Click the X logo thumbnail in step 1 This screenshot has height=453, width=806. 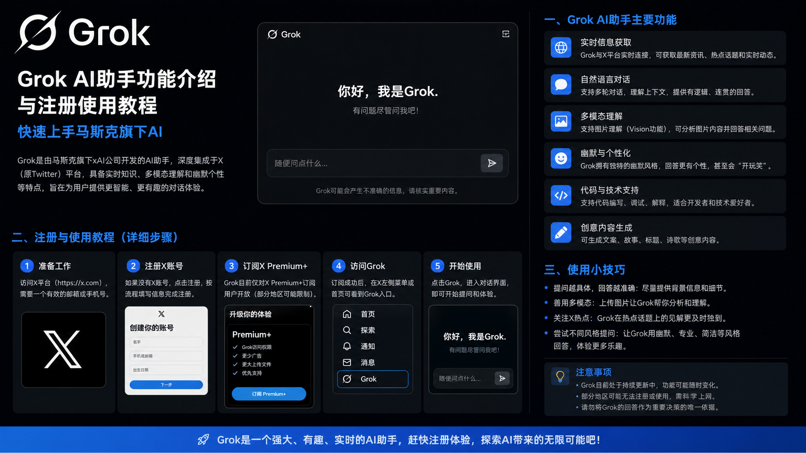coord(63,350)
